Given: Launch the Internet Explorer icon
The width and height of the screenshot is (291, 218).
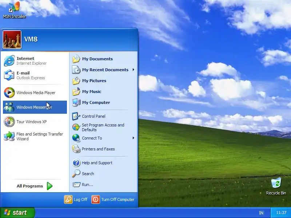Looking at the screenshot, I should coord(9,61).
